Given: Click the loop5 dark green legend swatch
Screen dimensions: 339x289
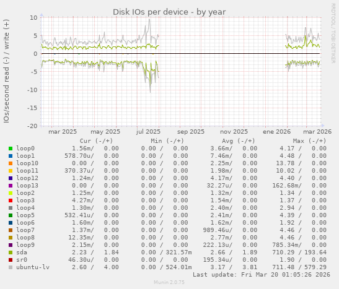Looking at the screenshot, I should click(x=11, y=215).
